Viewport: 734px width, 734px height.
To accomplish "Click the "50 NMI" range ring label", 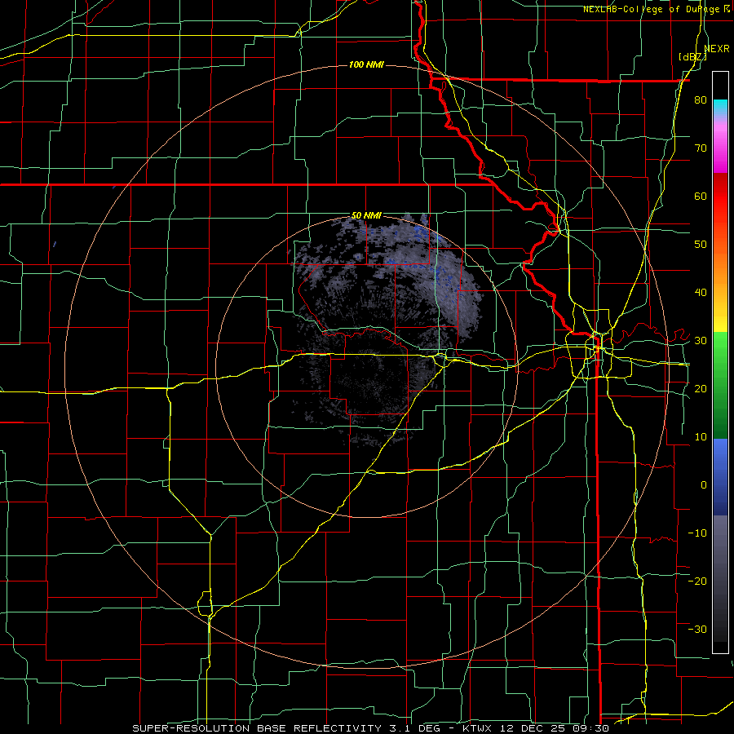I will (x=366, y=216).
